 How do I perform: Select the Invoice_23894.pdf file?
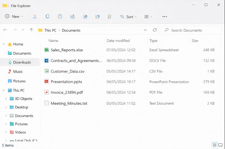(67, 93)
